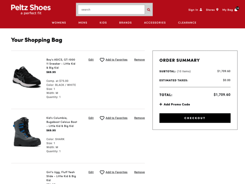Click heart icon for ASICS sneaker
Screen dimensions: 245x184
point(102,60)
